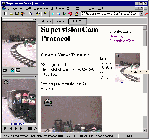Screen dimensions: 149x139
Task: Expand the address path dropdown arrow
Action: click(x=141, y=14)
